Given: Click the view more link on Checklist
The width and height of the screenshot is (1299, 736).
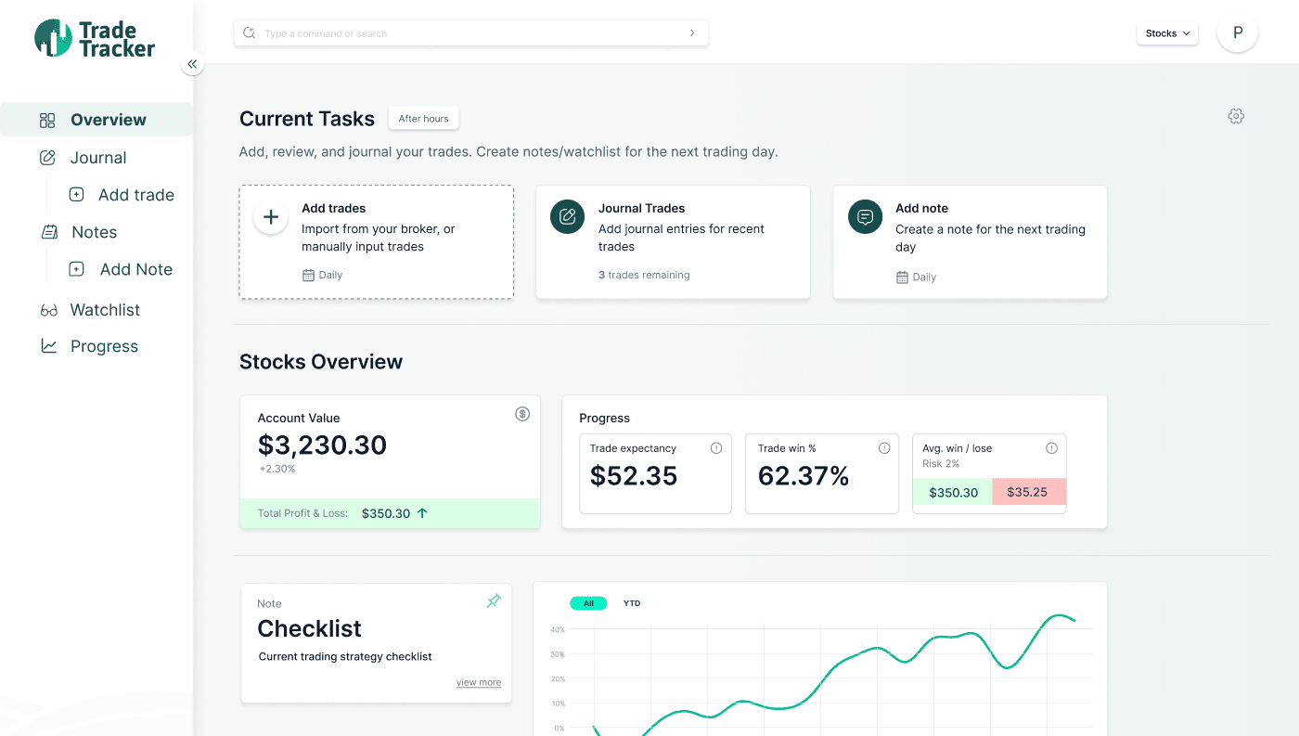Looking at the screenshot, I should 478,682.
